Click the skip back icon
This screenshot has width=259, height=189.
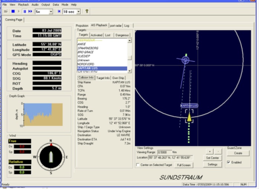59,11
